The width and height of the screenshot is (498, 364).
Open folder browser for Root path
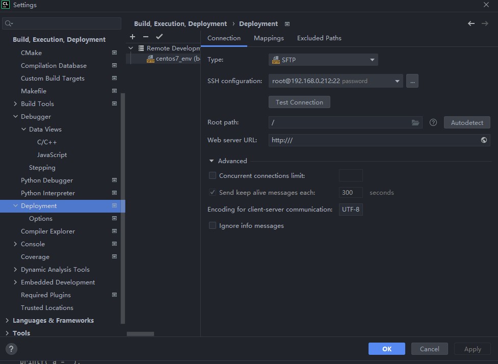(415, 122)
